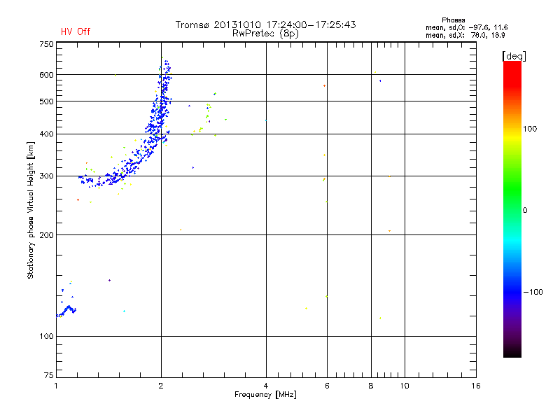
Task: Click the y-axis tick label '750'
Action: 46,44
